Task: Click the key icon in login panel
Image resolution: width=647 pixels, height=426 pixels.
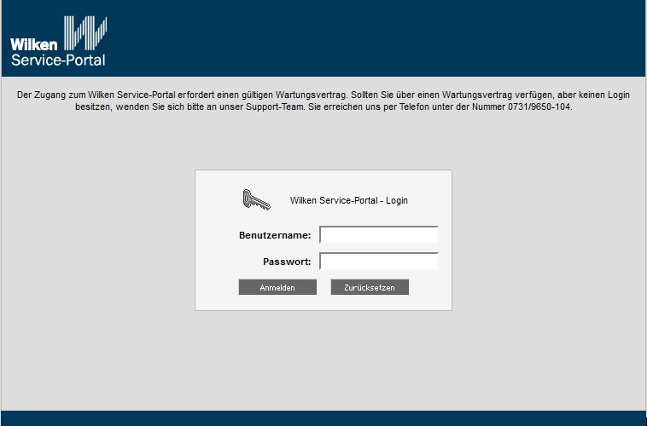Action: 255,200
